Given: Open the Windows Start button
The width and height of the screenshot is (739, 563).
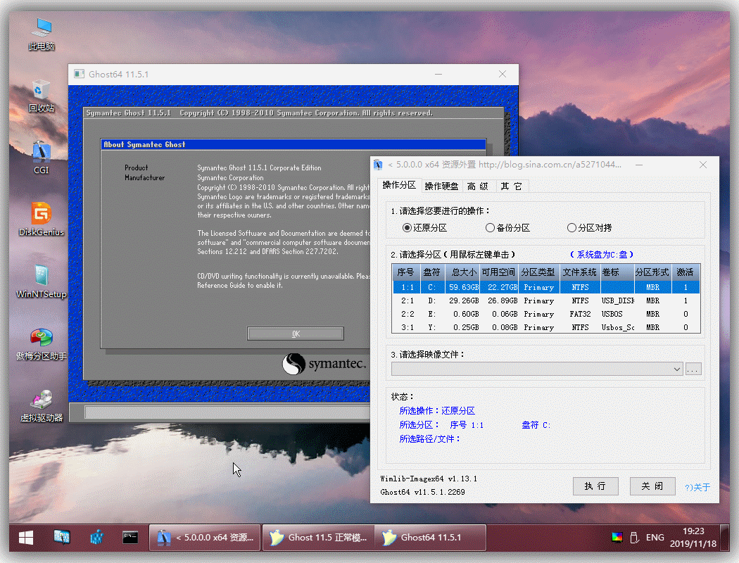Looking at the screenshot, I should click(27, 538).
